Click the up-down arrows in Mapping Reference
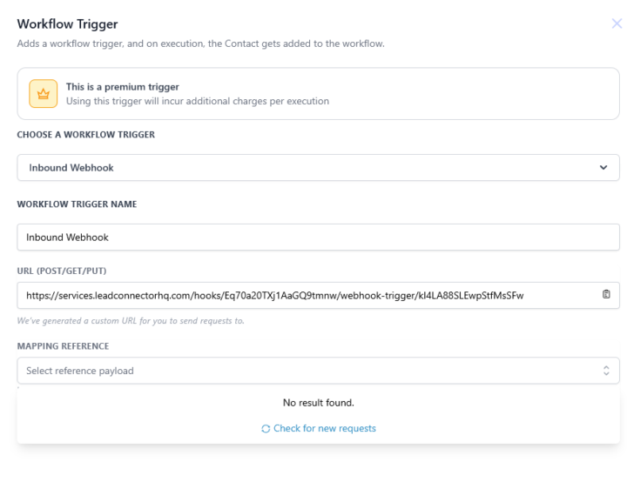Image resolution: width=627 pixels, height=482 pixels. (606, 371)
